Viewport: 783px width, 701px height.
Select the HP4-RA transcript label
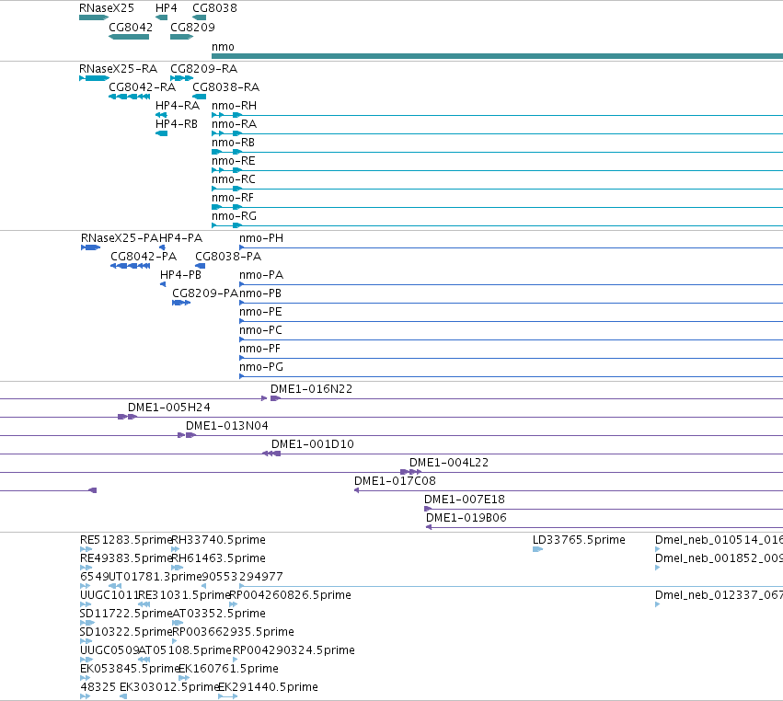(x=178, y=106)
